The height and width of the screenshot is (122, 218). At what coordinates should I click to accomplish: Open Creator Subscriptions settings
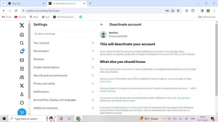[64, 67]
